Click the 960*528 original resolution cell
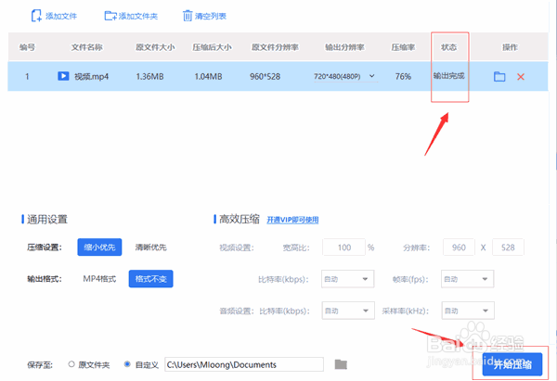The height and width of the screenshot is (381, 557). coord(265,76)
